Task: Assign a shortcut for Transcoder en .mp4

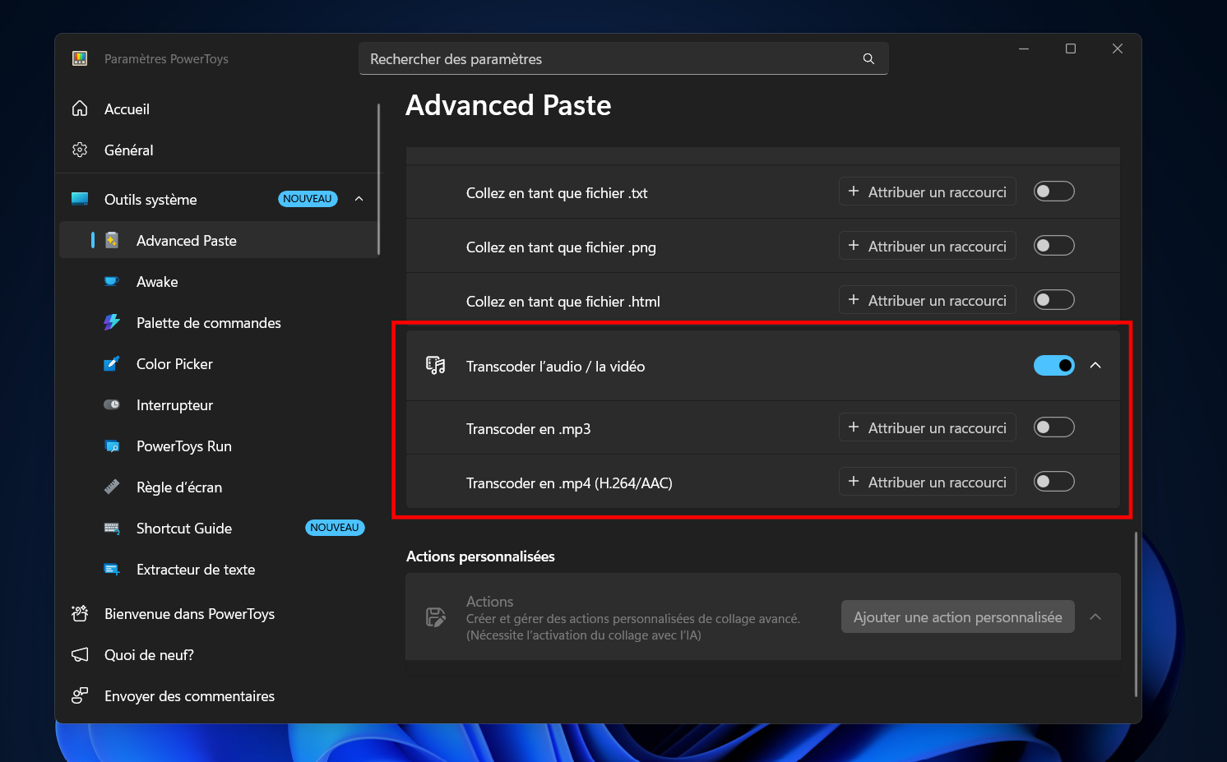Action: click(928, 482)
